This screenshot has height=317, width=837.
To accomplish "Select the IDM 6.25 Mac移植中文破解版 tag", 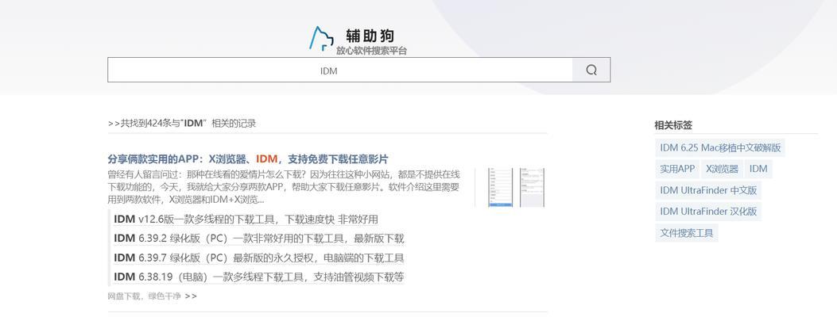I will point(720,147).
